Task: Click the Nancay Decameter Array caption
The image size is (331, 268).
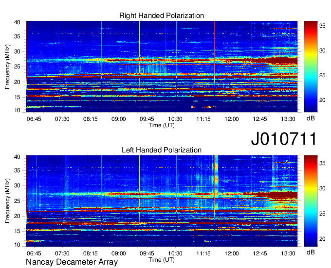Action: coord(72,262)
